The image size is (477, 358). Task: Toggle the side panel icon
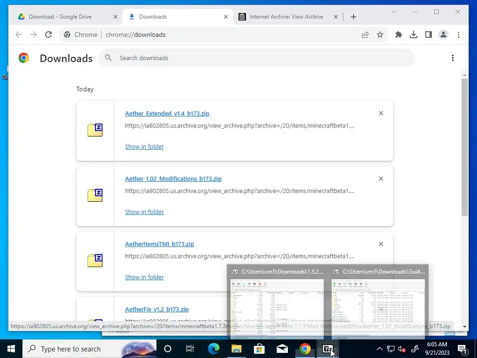click(429, 34)
